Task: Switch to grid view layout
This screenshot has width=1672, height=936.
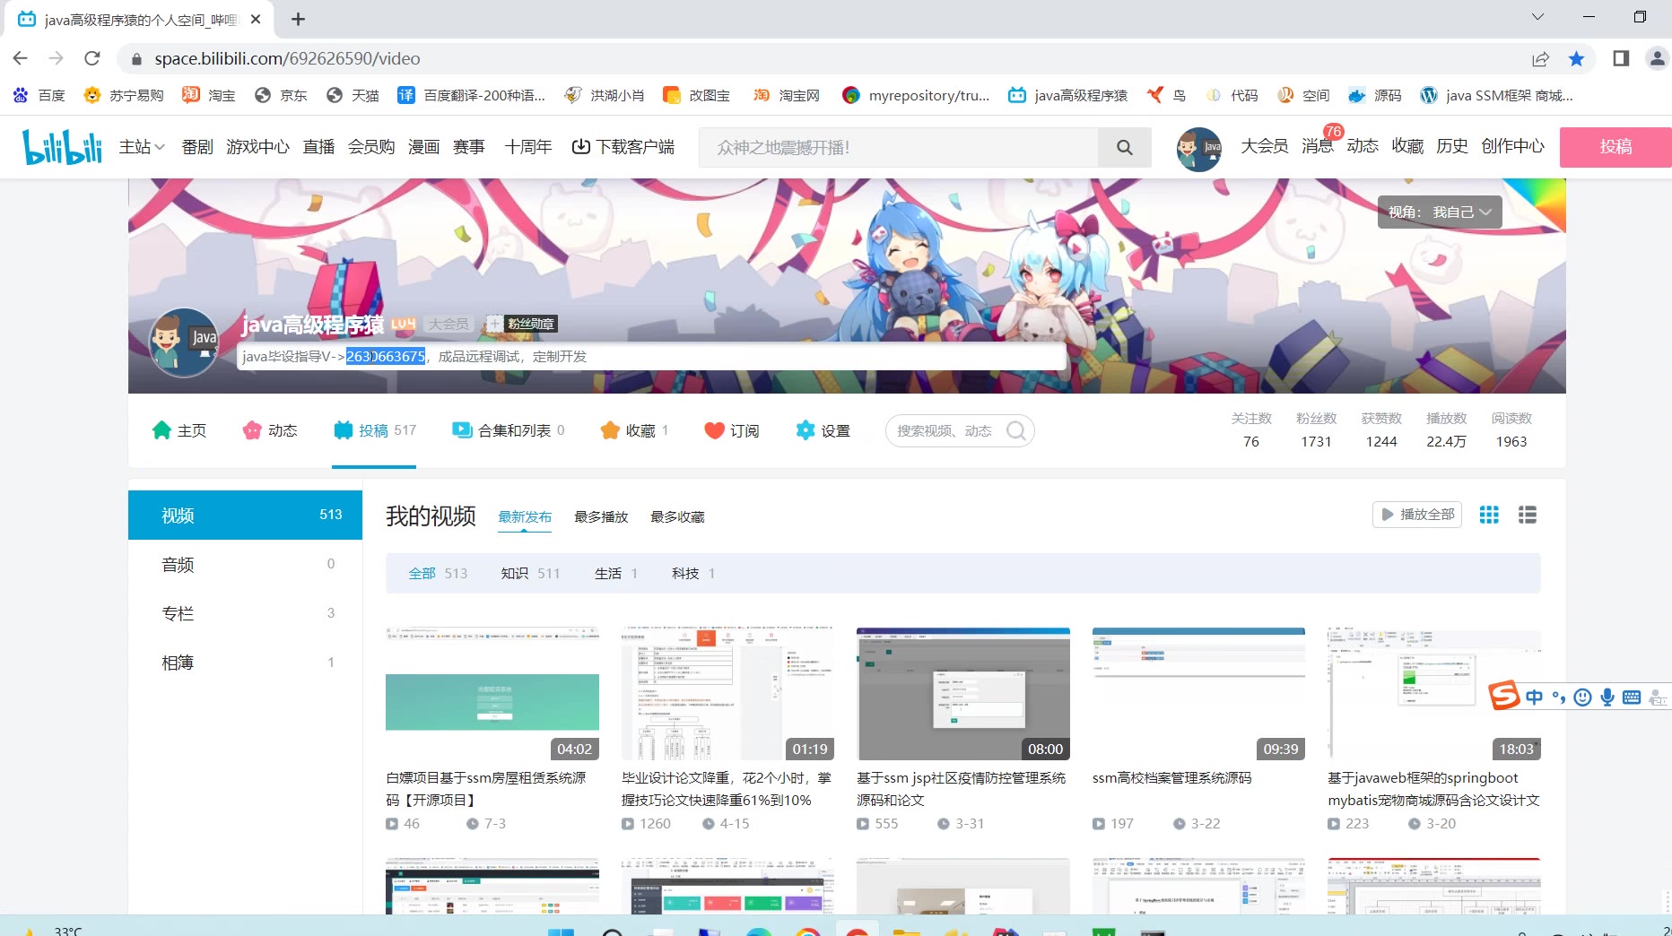Action: point(1489,515)
